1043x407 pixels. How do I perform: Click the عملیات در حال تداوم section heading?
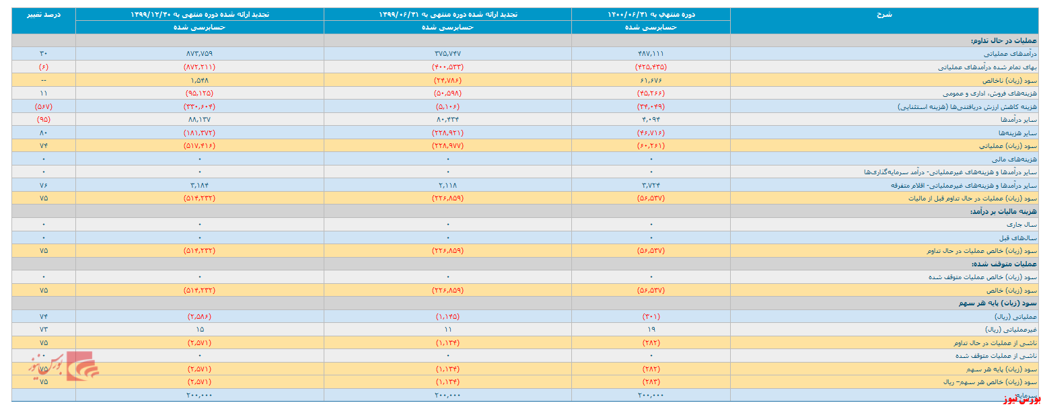pyautogui.click(x=1005, y=40)
